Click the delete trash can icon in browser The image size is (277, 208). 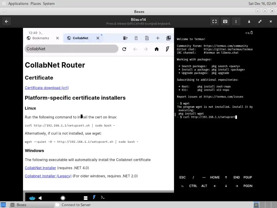coord(136,38)
